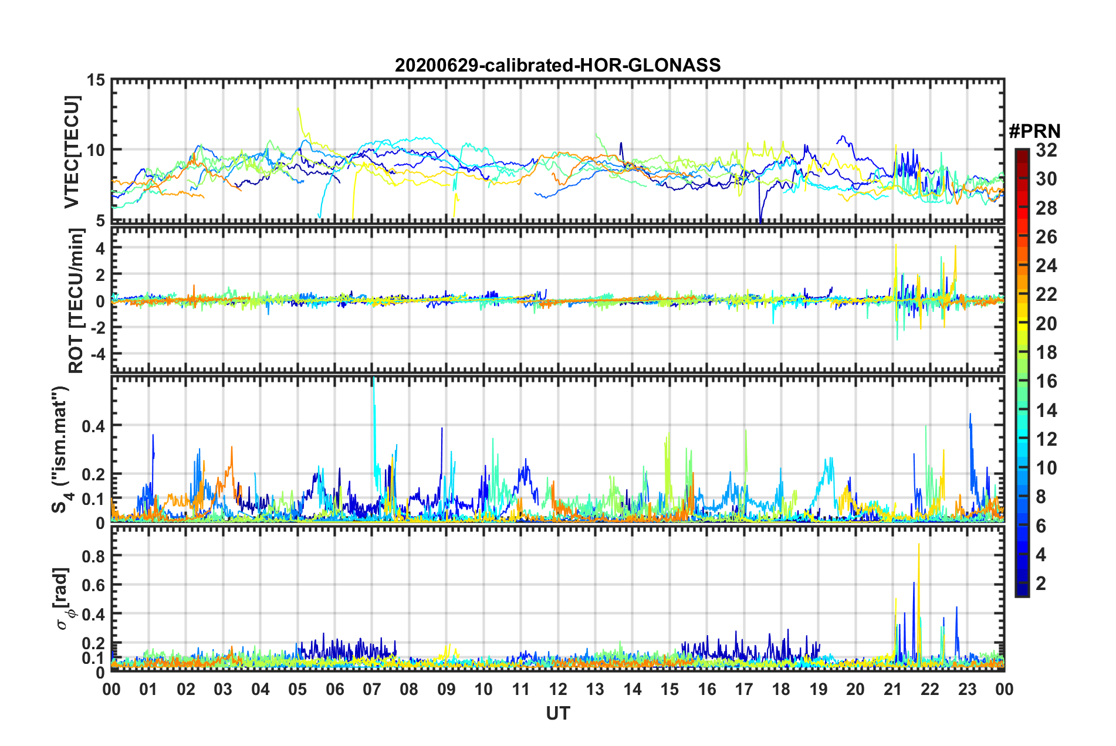Click colorbar tick label 4
This screenshot has width=1116, height=746.
[1041, 555]
